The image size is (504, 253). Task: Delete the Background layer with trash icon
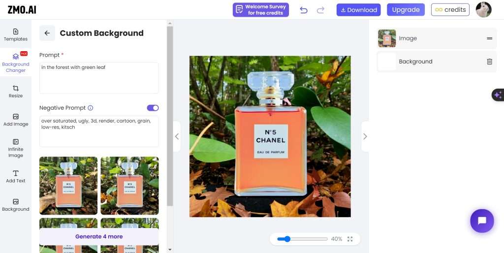[x=489, y=62]
